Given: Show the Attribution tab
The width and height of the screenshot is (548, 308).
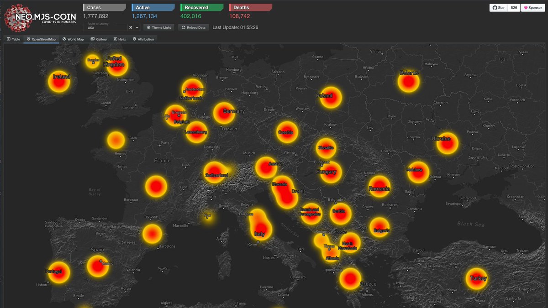Looking at the screenshot, I should point(143,39).
